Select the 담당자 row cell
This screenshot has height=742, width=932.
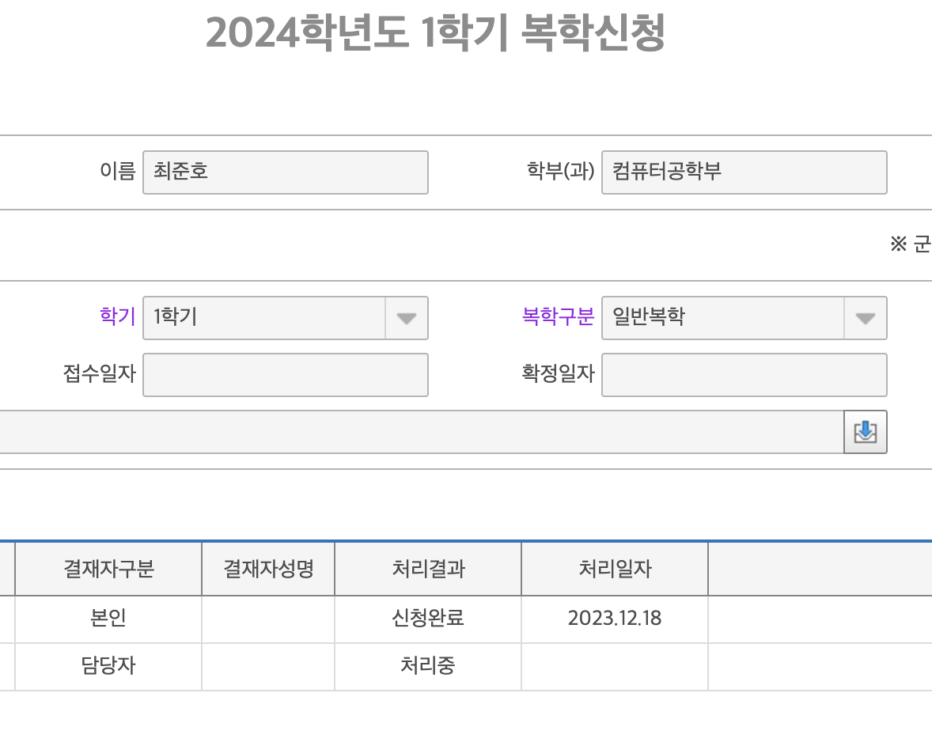point(108,666)
